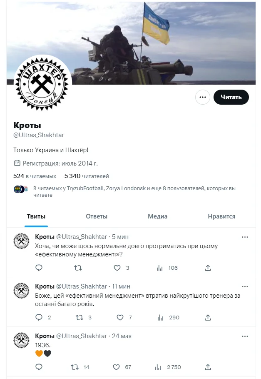This screenshot has height=379, width=261.
Task: Open the 5 340 читателей followers list
Action: tap(87, 176)
